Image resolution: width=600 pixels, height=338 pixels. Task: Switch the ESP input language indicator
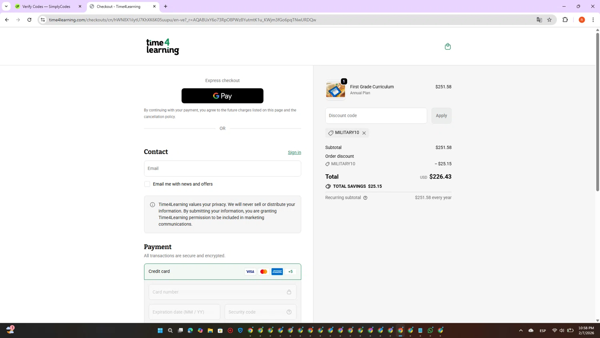[543, 331]
